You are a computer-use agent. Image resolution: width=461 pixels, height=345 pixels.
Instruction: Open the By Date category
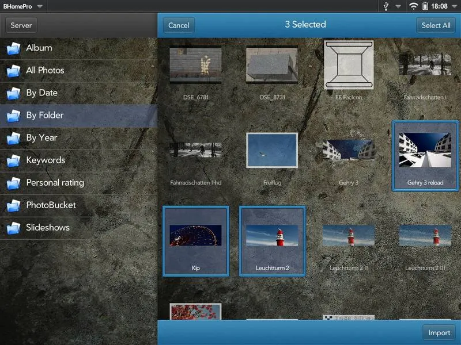click(x=41, y=93)
